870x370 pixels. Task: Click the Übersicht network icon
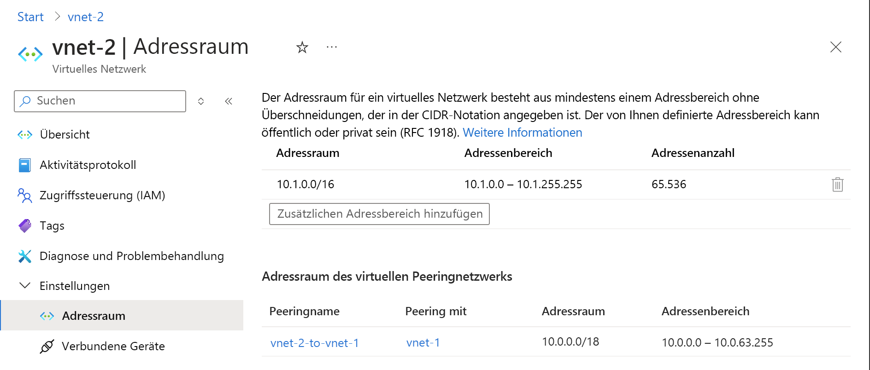pos(25,134)
